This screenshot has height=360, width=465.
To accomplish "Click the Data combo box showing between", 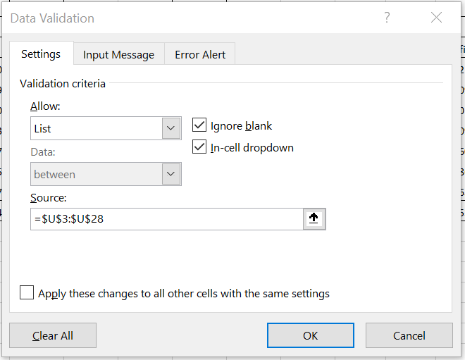I will click(97, 174).
